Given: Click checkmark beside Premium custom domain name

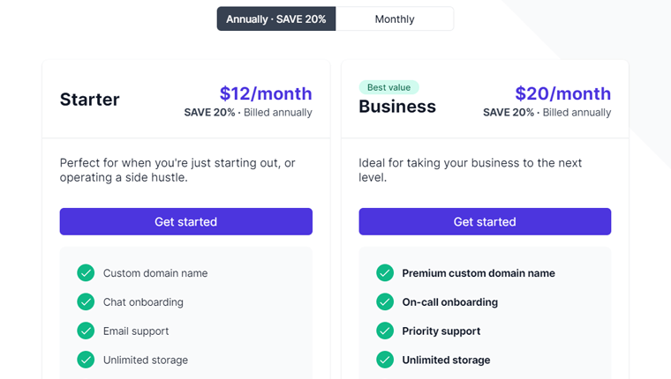Looking at the screenshot, I should pos(385,272).
